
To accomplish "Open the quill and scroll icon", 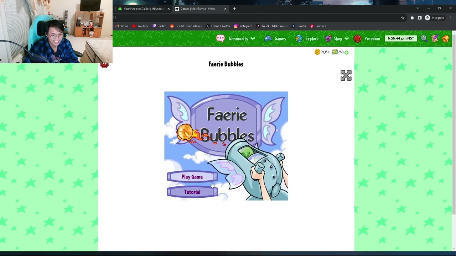I will (435, 38).
